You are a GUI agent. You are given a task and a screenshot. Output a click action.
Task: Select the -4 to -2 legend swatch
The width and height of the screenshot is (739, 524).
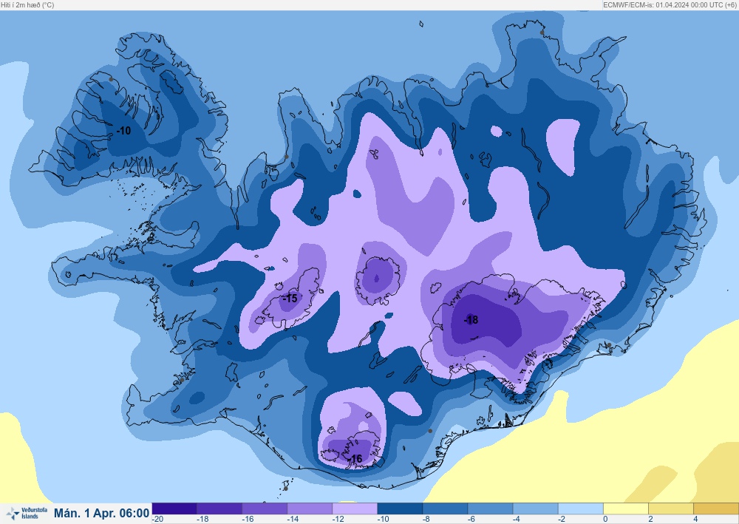[536, 508]
